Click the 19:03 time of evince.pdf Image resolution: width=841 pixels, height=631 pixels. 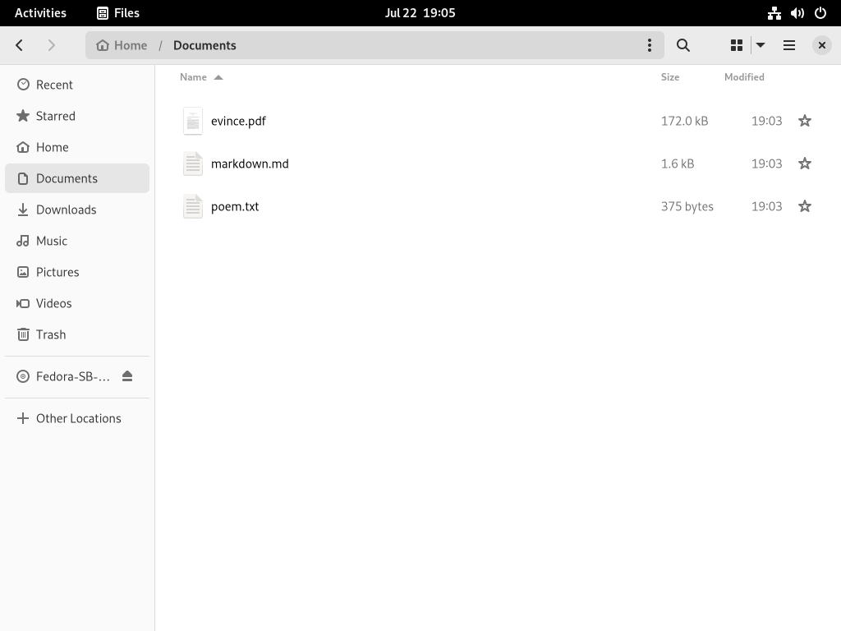766,121
